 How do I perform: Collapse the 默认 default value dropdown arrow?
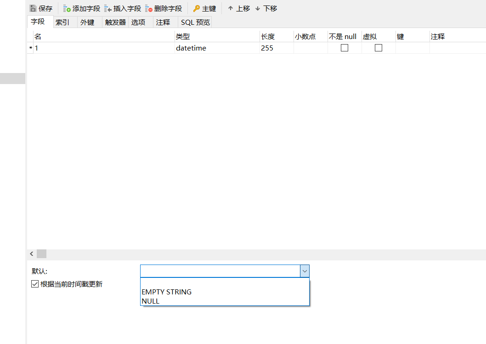305,271
